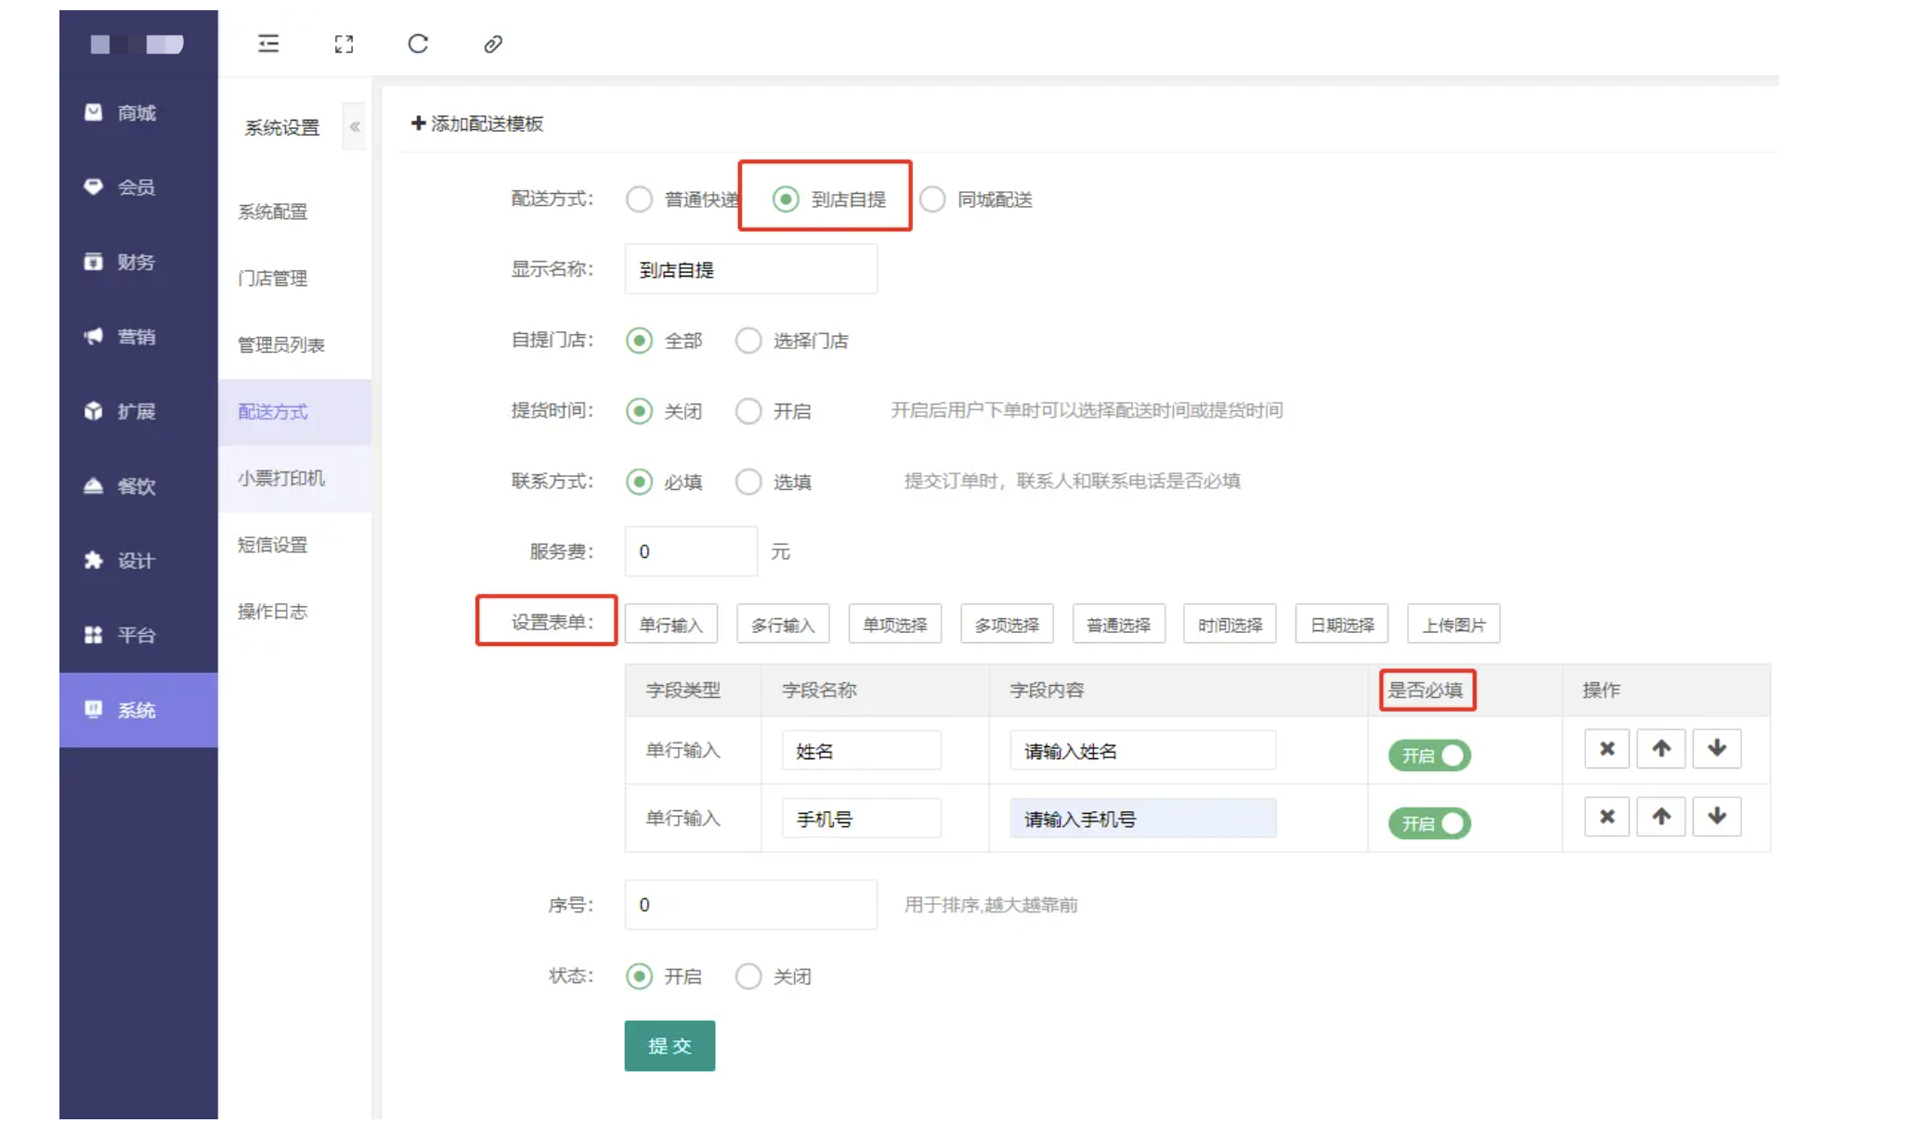Edit the 请输入手机号 placeholder input

[1142, 819]
